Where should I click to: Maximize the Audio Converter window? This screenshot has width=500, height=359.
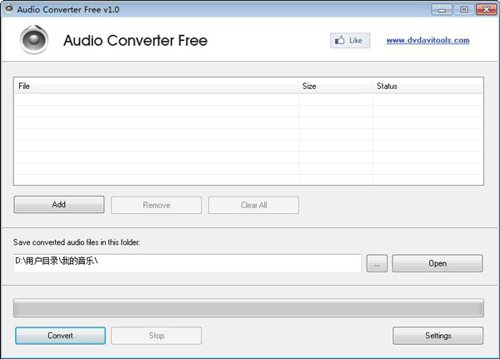[x=464, y=9]
